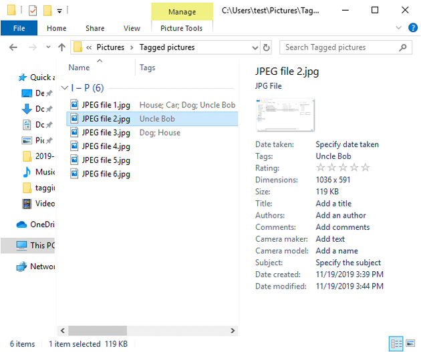Click the Refresh button beside address bar
The height and width of the screenshot is (352, 421).
pyautogui.click(x=266, y=47)
